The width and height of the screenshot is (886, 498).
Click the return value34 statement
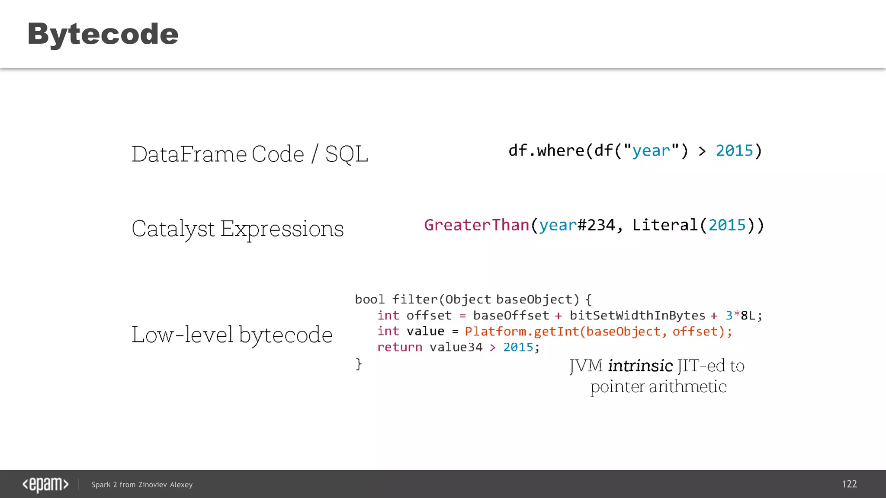(x=458, y=348)
